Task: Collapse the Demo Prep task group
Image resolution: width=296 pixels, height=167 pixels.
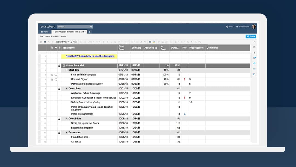Action: (67, 89)
